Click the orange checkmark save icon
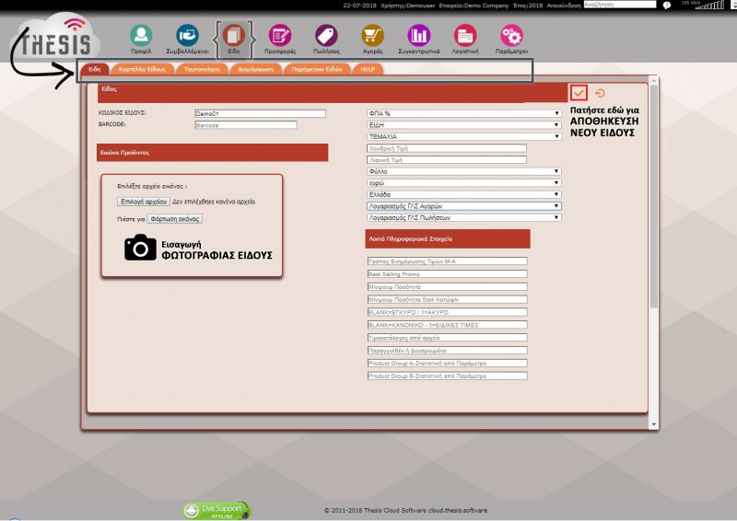The width and height of the screenshot is (737, 521). [579, 92]
